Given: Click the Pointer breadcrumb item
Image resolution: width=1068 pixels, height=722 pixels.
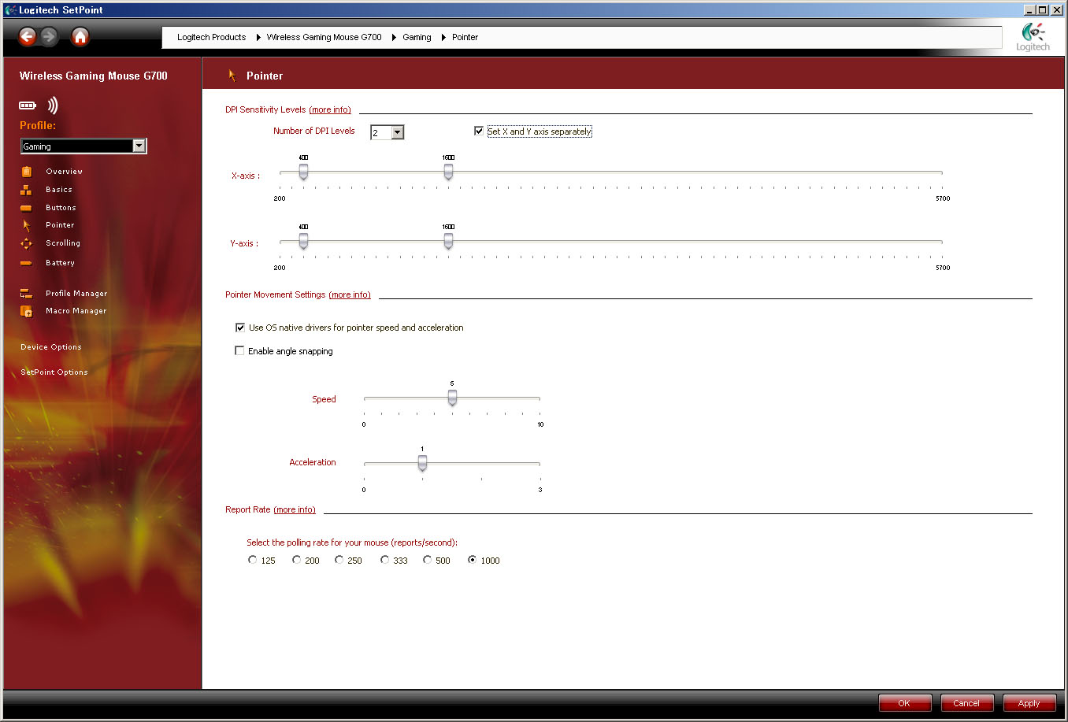Looking at the screenshot, I should click(x=465, y=37).
